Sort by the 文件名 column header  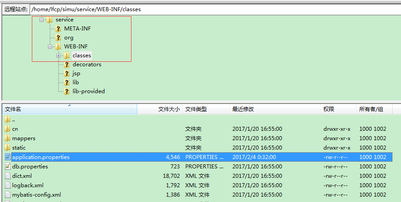point(70,109)
